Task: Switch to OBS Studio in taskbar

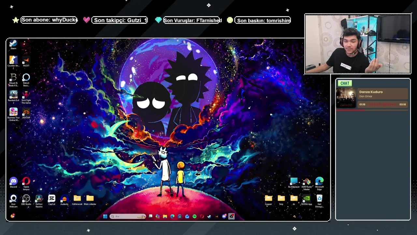Action: (x=231, y=216)
